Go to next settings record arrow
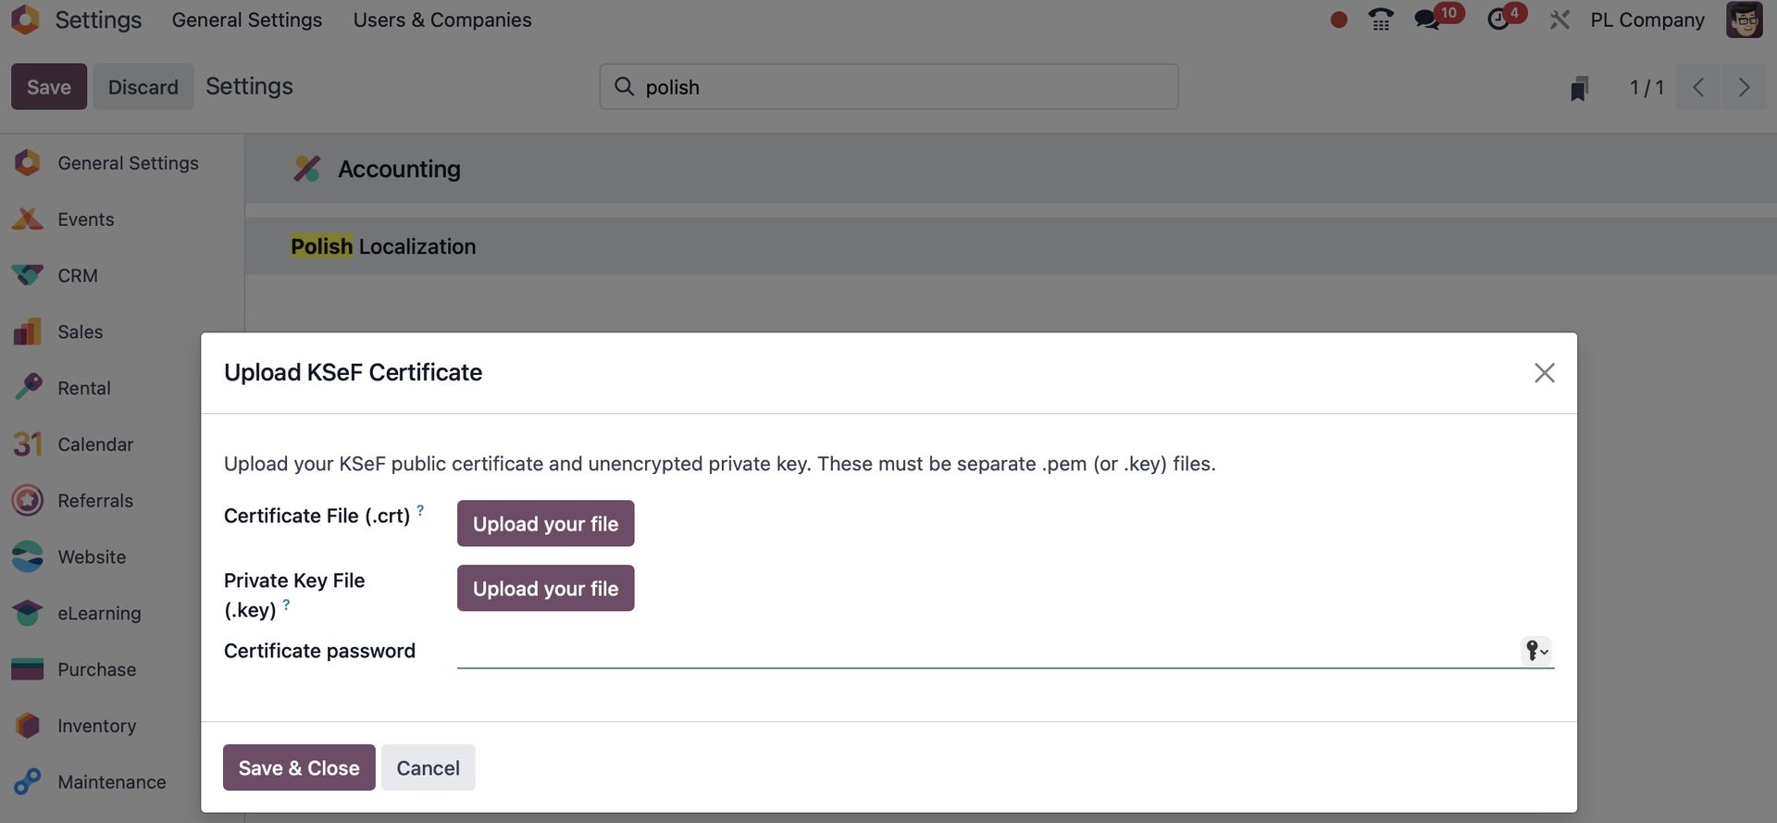This screenshot has width=1777, height=823. pyautogui.click(x=1744, y=88)
